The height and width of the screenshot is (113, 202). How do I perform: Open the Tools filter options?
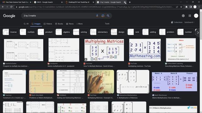[107, 24]
